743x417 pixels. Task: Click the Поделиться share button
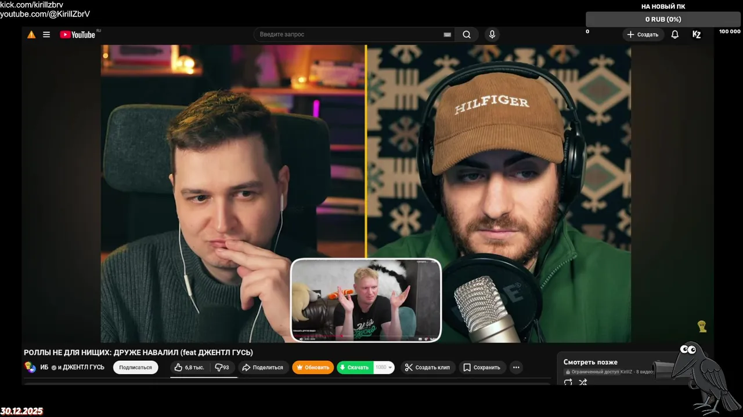click(263, 367)
